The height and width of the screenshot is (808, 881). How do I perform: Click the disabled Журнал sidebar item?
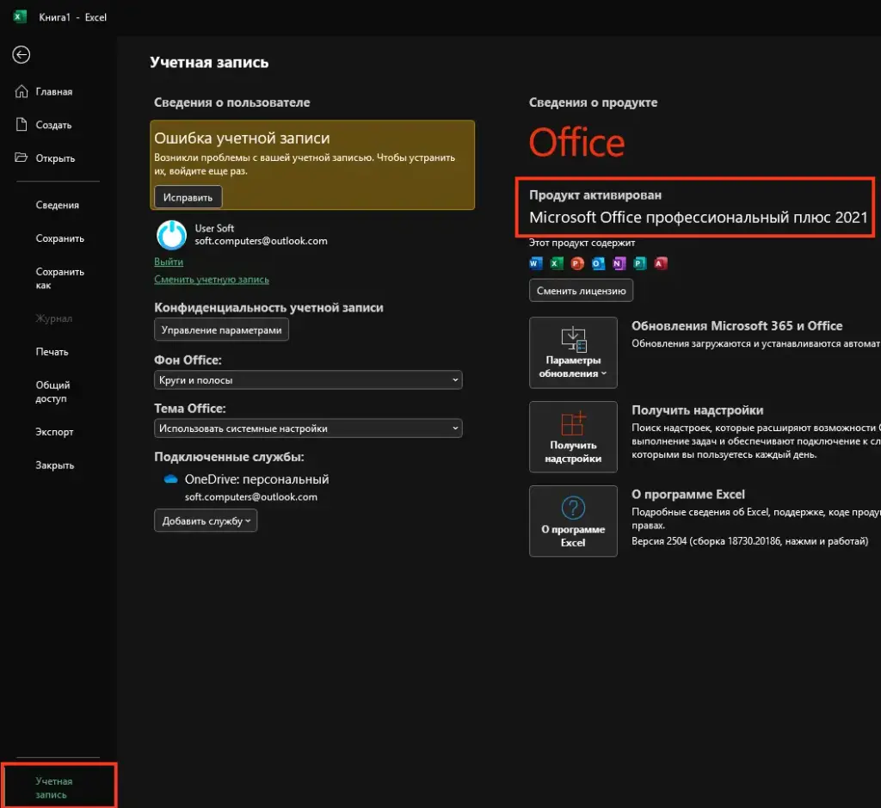[x=54, y=318]
